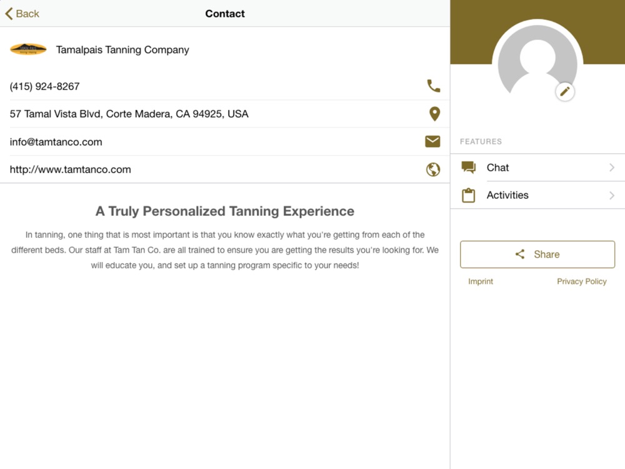
Task: Tap the back arrow chevron
Action: pos(9,14)
